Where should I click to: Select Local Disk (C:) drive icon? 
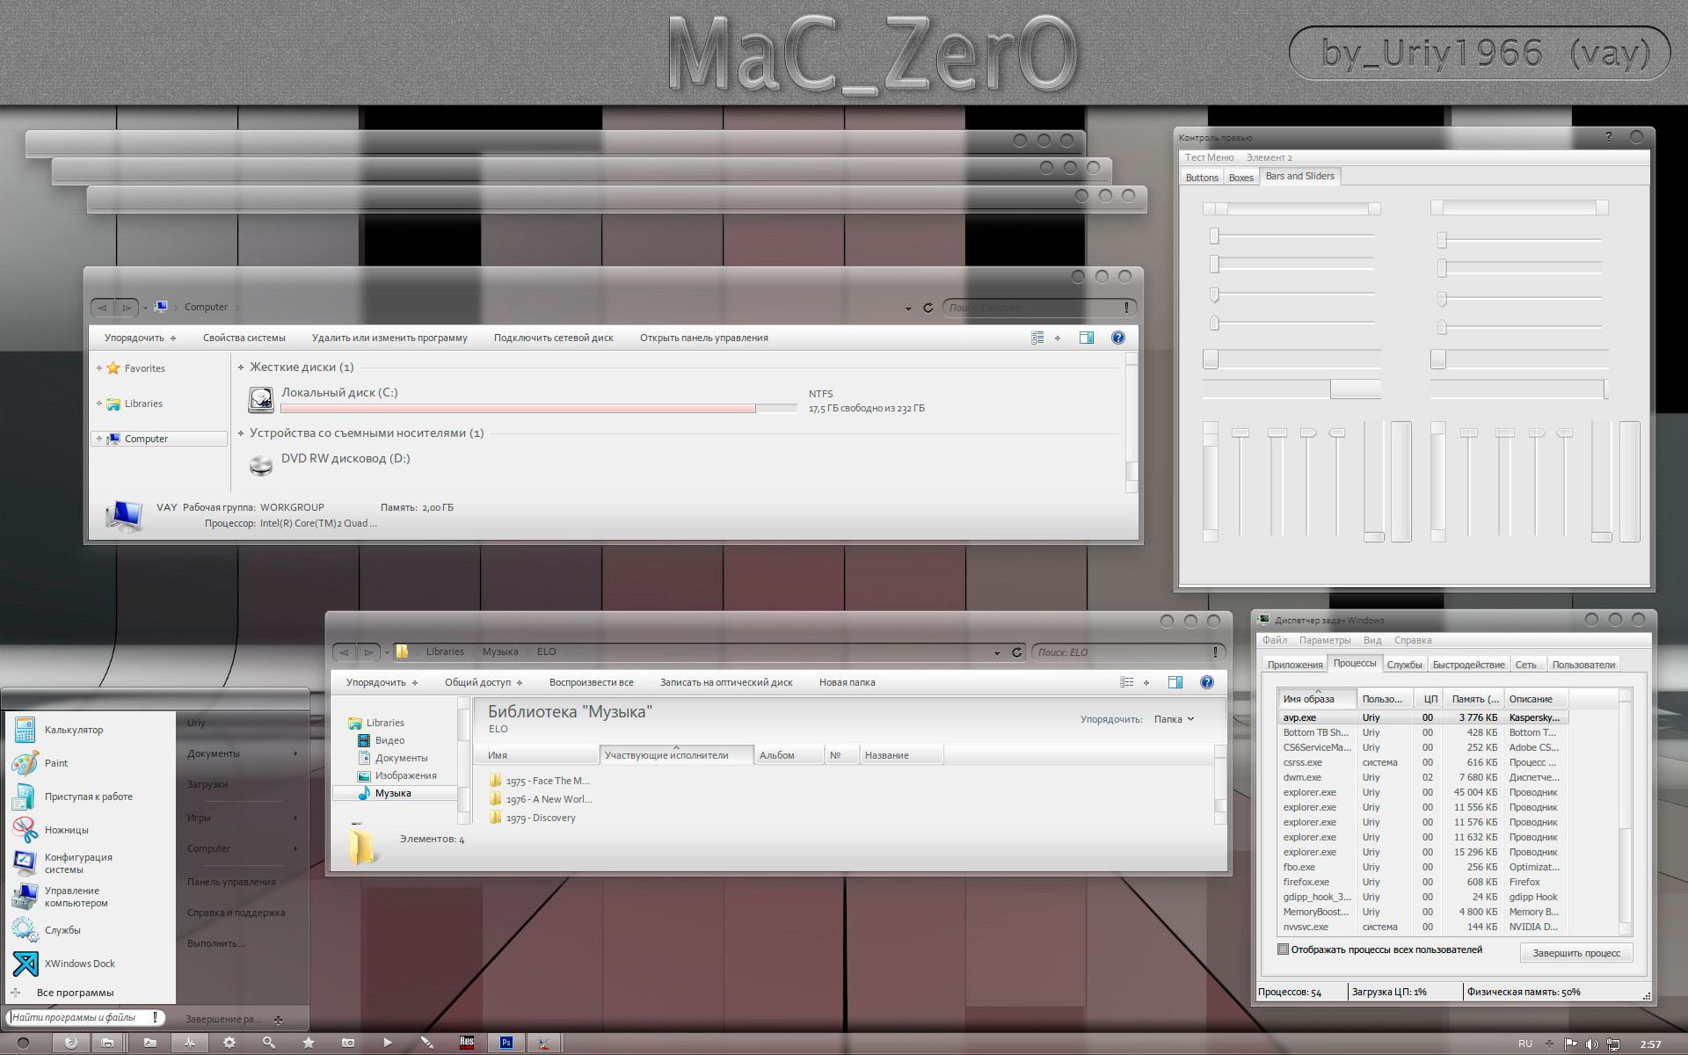tap(261, 400)
